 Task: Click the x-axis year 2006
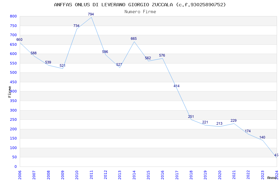coord(20,175)
